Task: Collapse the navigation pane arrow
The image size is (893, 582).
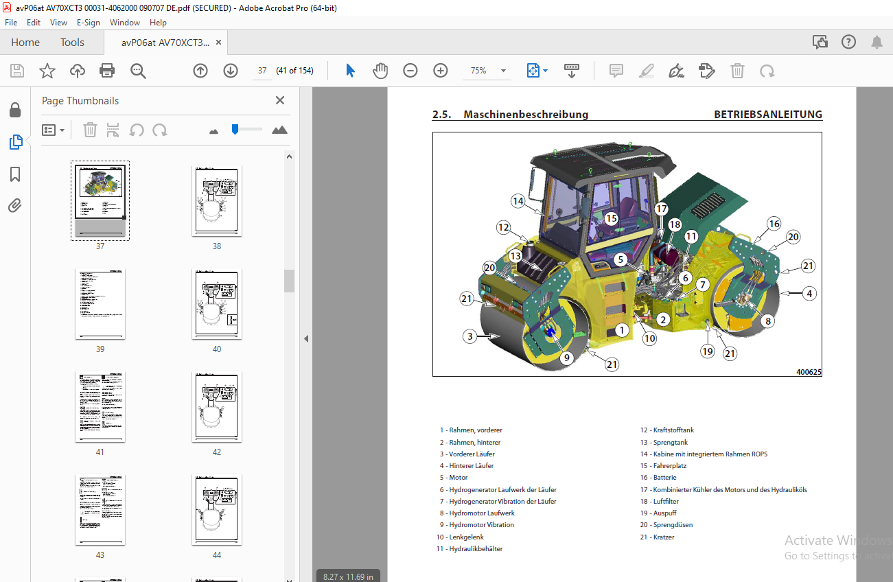Action: (306, 338)
